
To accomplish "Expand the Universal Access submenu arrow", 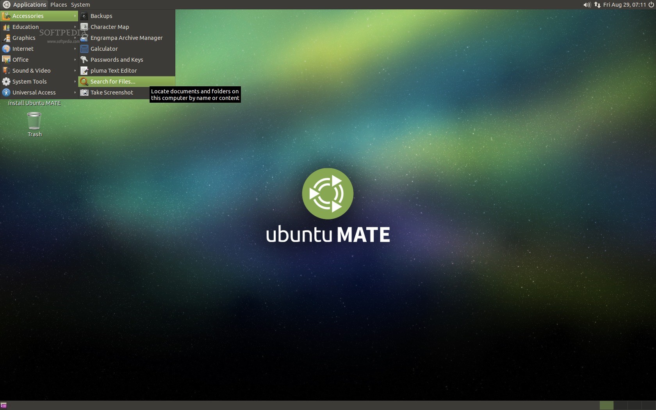I will (75, 93).
